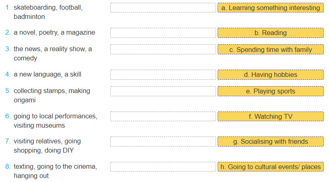Select 'h. Going to cultural events/ places' tile

(270, 167)
